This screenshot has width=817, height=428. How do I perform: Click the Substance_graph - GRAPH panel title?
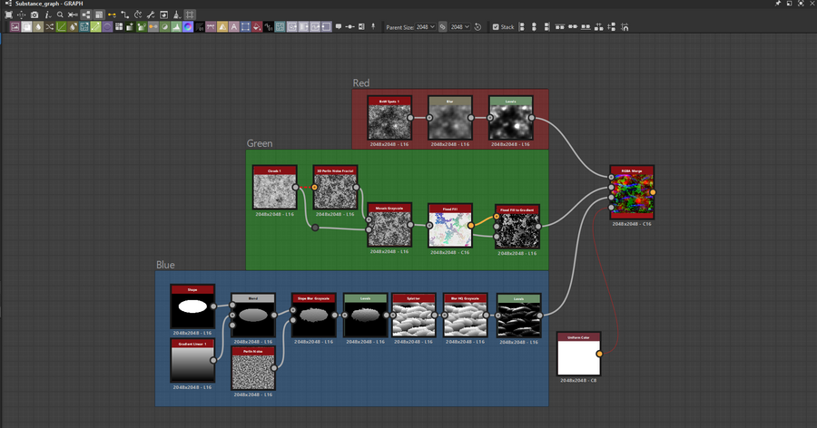[50, 4]
